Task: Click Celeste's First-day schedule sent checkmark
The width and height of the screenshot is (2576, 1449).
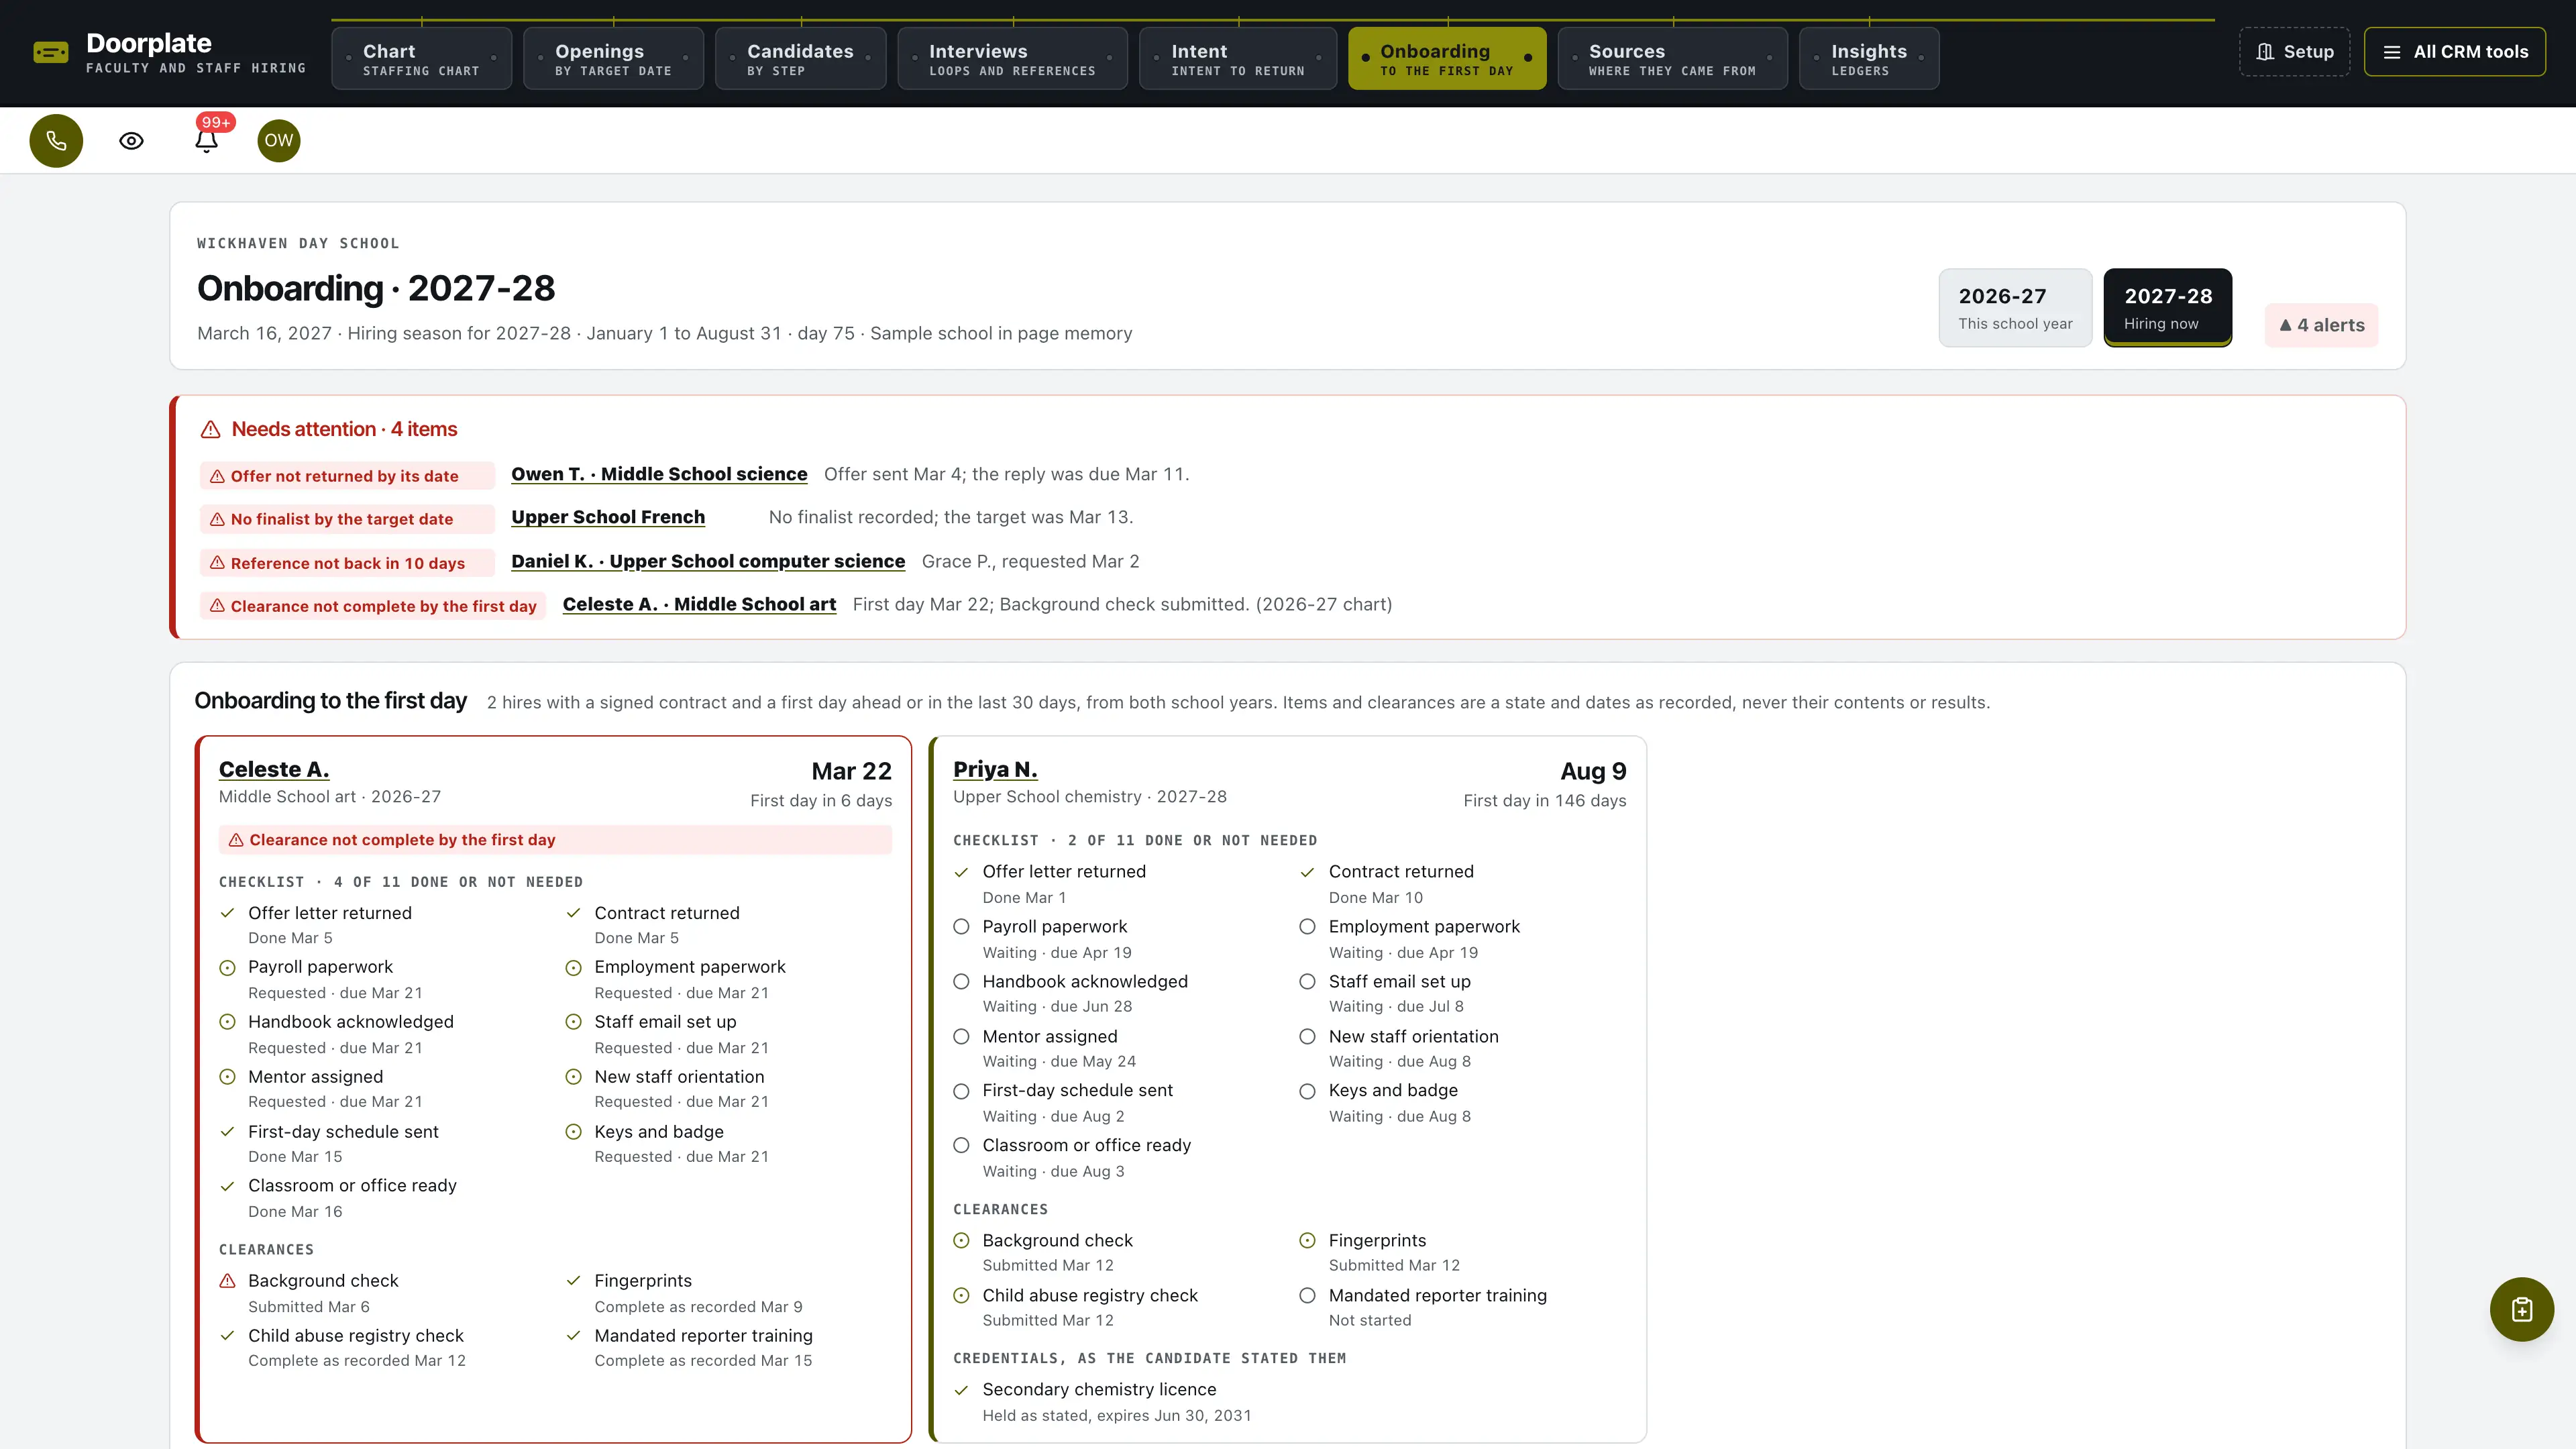Action: (227, 1132)
